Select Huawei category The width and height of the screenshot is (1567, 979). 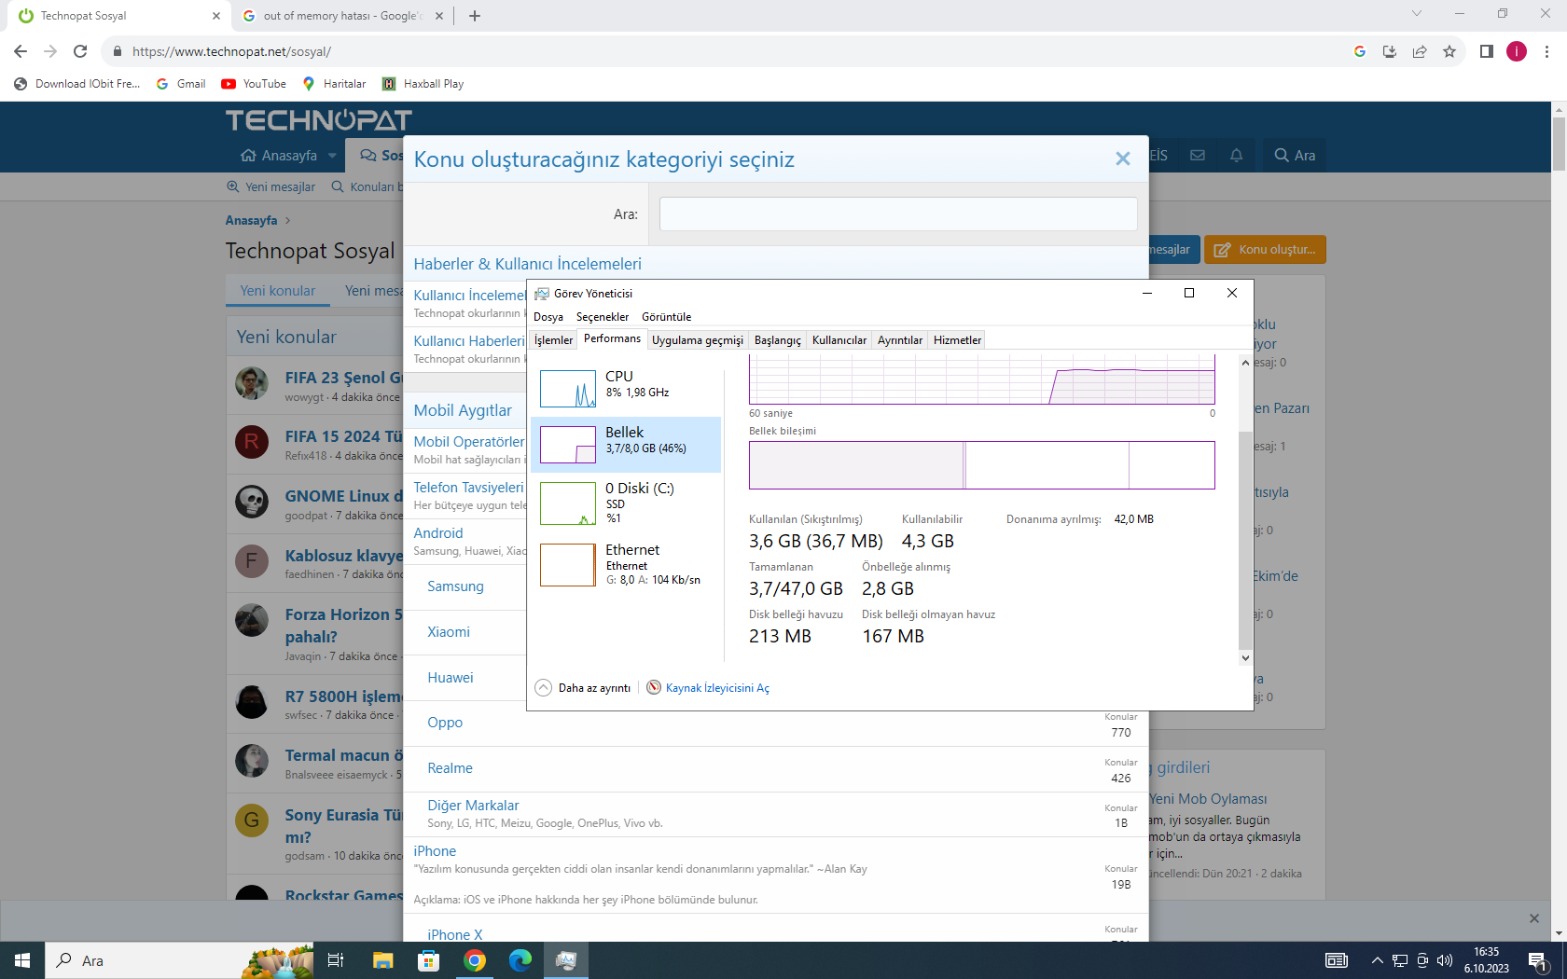click(x=451, y=678)
